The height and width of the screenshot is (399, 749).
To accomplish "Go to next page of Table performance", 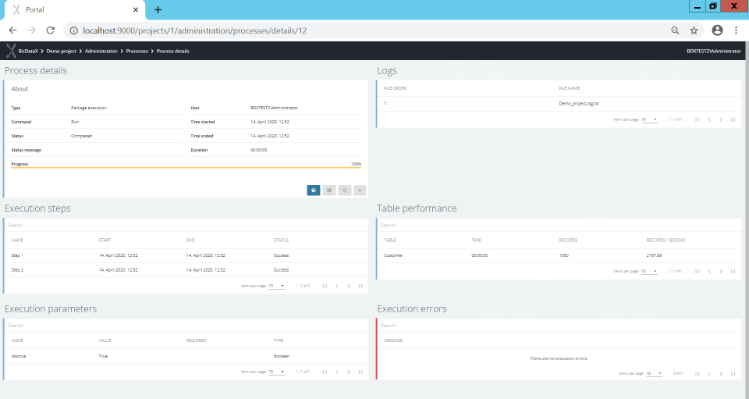I will (x=721, y=272).
